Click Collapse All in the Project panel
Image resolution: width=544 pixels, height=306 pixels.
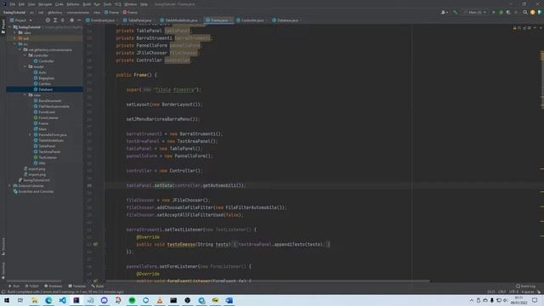click(63, 20)
